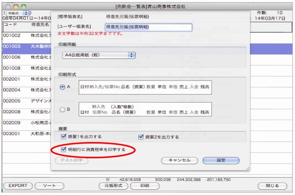Click the 得意先名 column header
The height and width of the screenshot is (195, 295).
coord(40,24)
